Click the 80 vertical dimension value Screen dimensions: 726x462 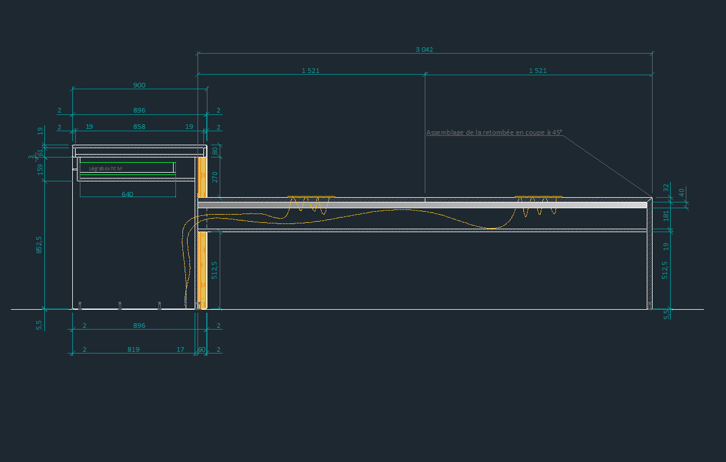[x=214, y=150]
